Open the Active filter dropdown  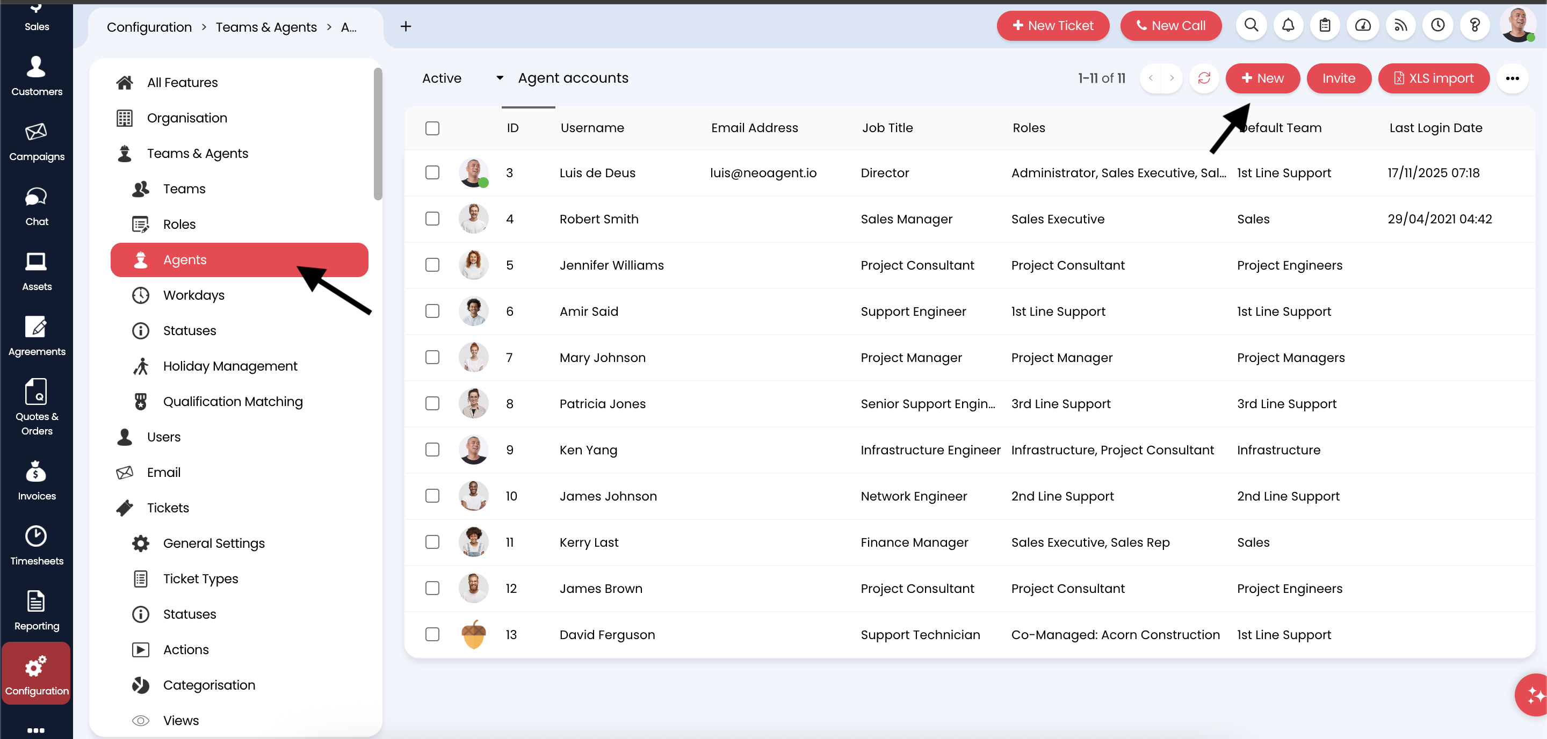tap(461, 78)
